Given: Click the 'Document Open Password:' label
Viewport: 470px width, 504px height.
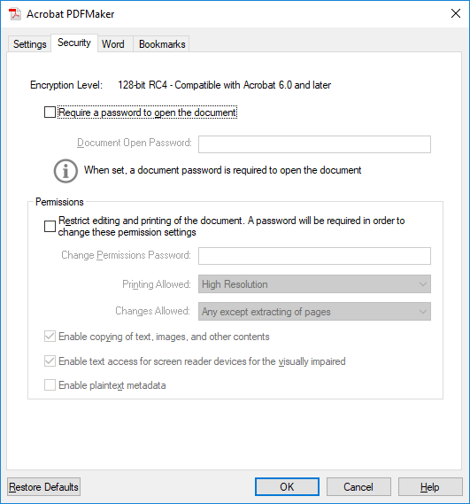Looking at the screenshot, I should [x=135, y=143].
